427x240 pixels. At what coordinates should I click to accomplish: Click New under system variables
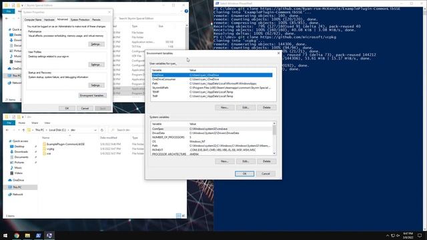[225, 161]
